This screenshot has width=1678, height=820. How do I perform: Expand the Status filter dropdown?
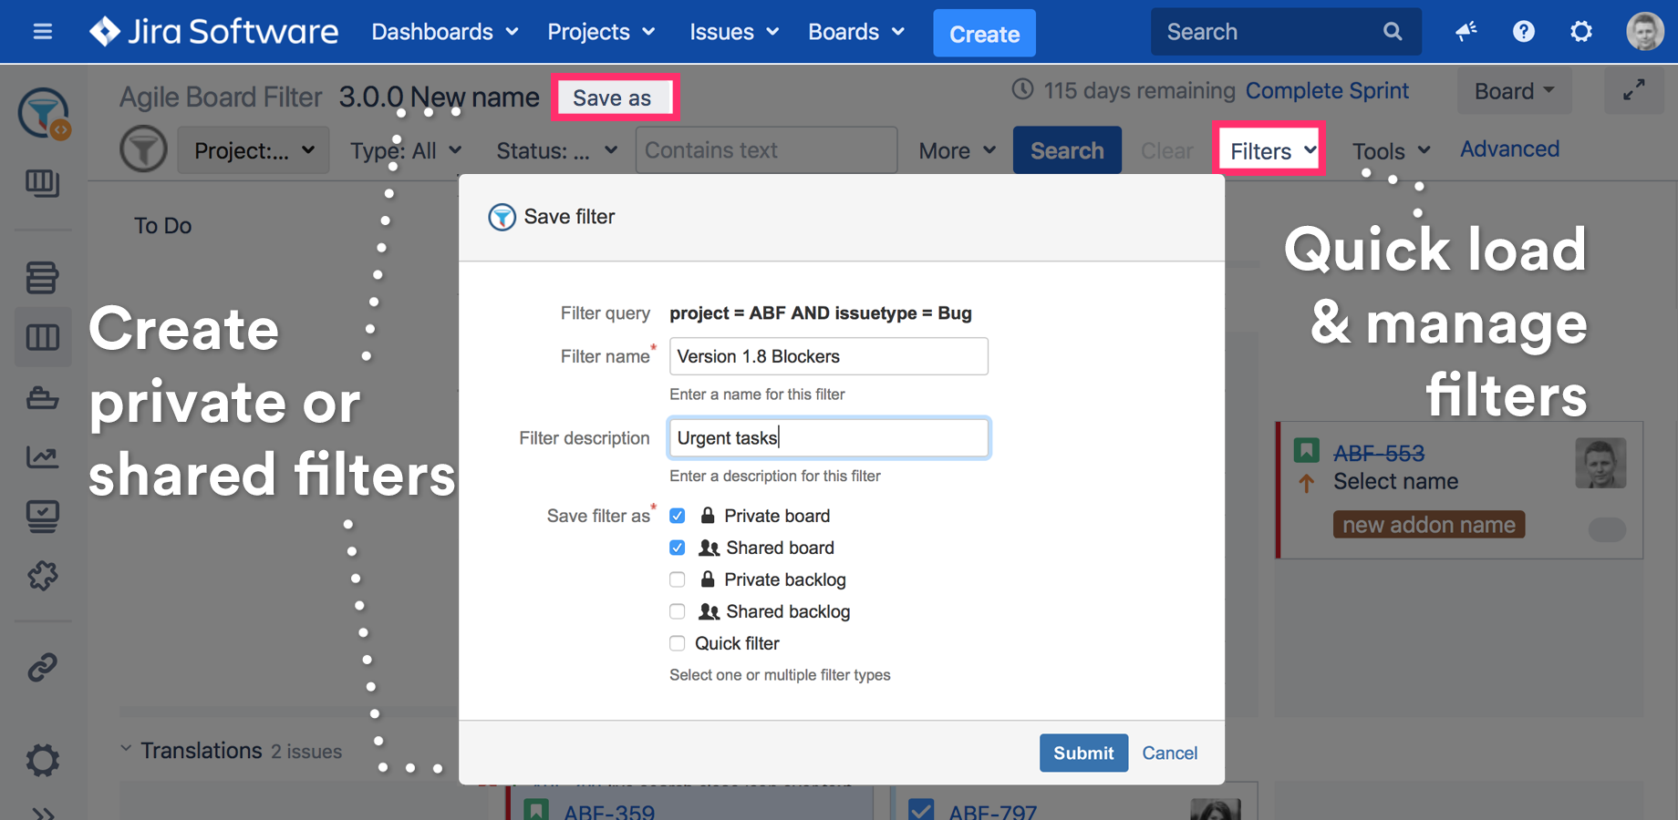pyautogui.click(x=554, y=150)
